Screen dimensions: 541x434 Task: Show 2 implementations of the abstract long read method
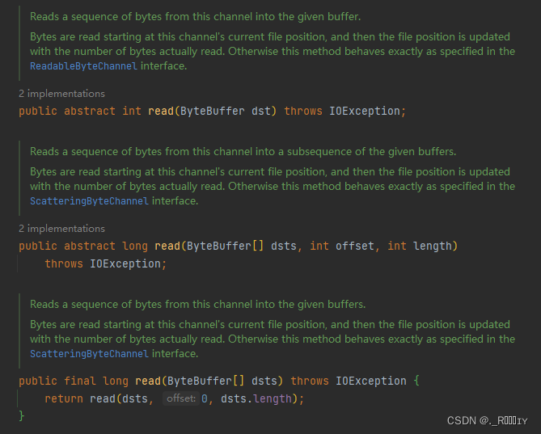pos(61,229)
